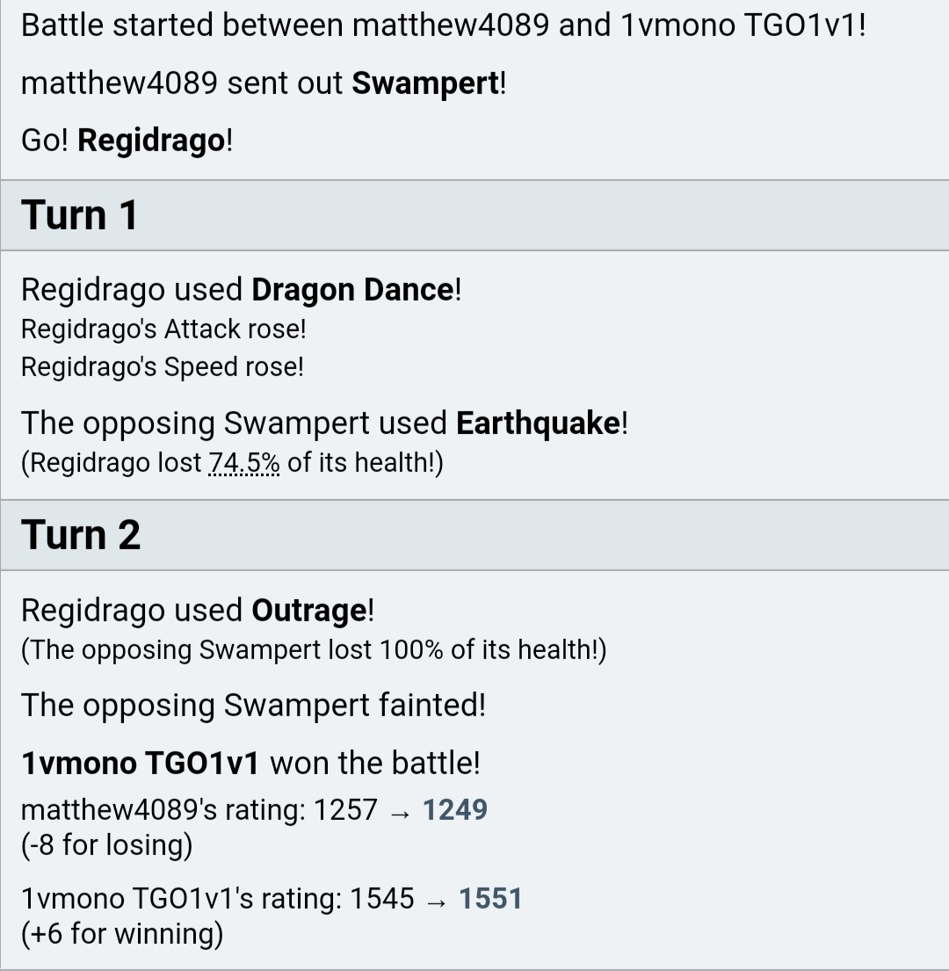The image size is (949, 971).
Task: Click the "(+6 for winning)" text
Action: (x=122, y=934)
